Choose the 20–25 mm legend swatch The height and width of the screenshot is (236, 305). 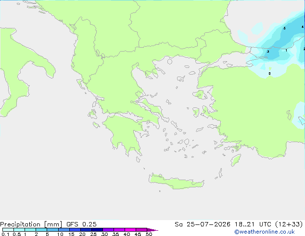click(x=86, y=230)
